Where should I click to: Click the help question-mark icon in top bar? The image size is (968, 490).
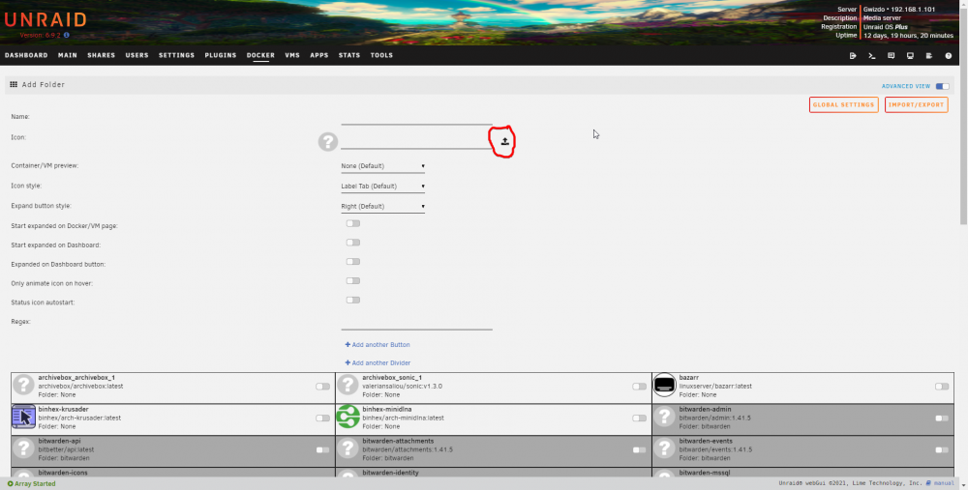(949, 55)
